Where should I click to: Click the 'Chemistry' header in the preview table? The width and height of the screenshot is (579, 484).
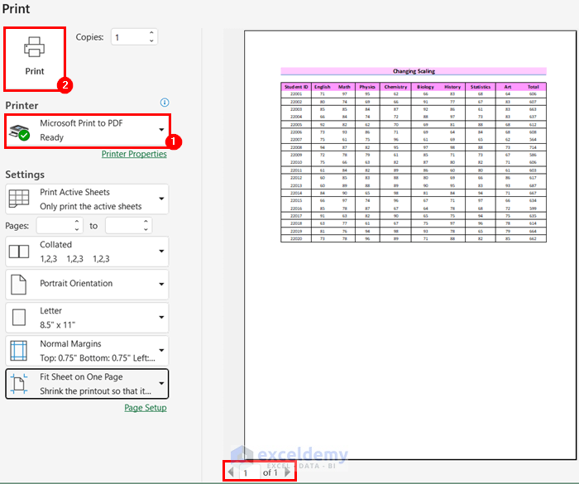coord(395,87)
